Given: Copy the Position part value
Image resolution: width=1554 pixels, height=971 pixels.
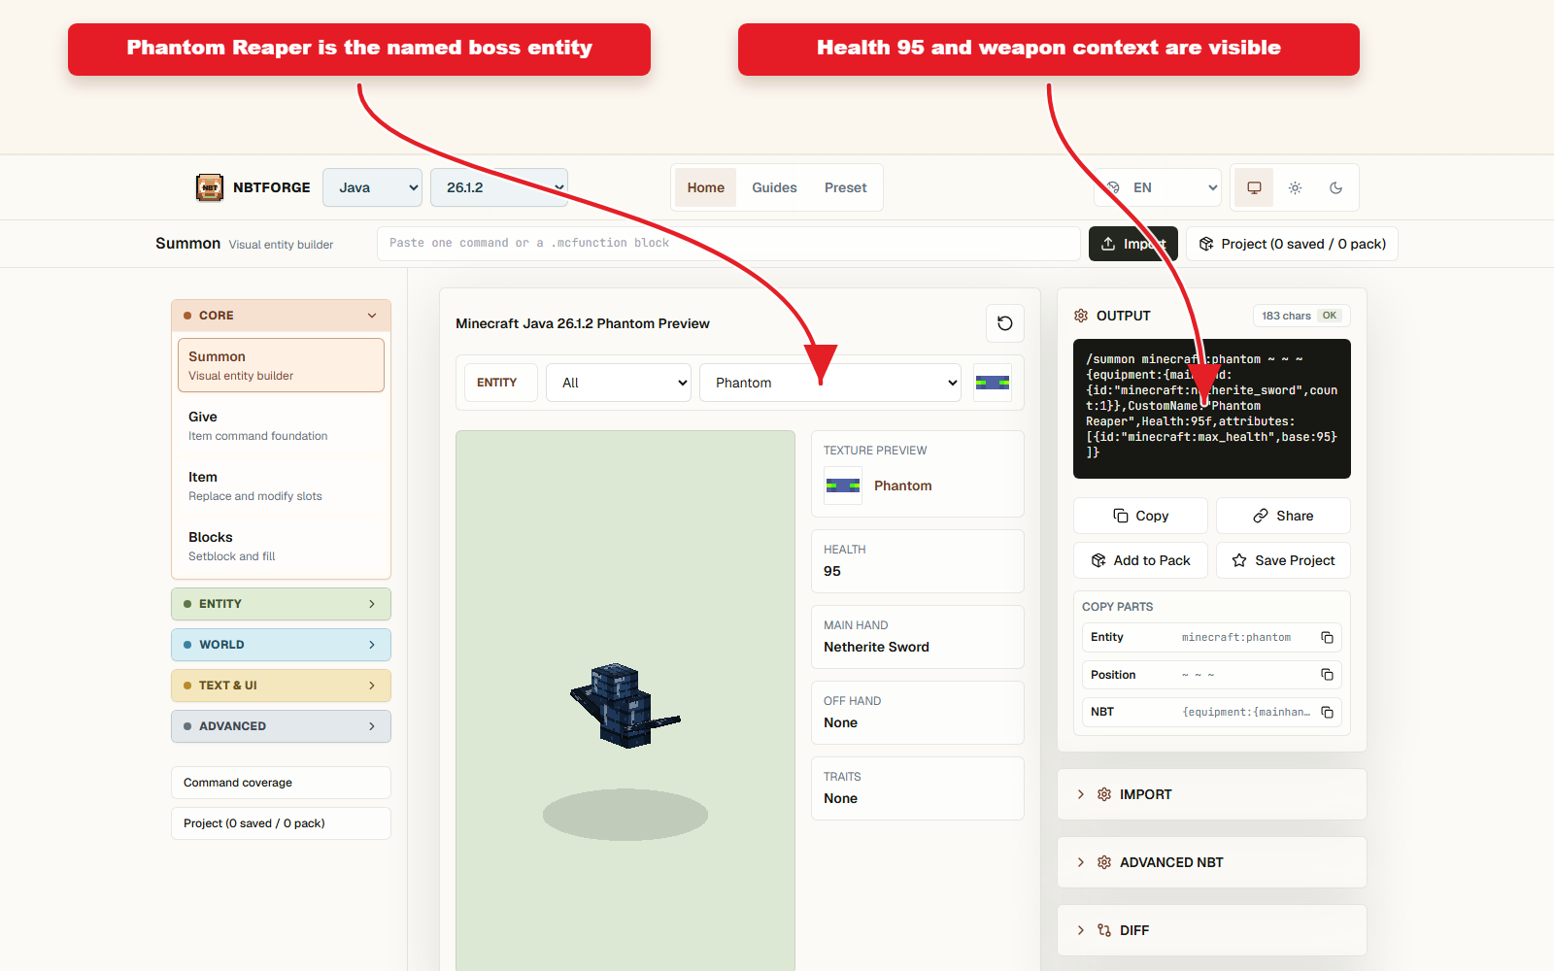Looking at the screenshot, I should [x=1327, y=675].
